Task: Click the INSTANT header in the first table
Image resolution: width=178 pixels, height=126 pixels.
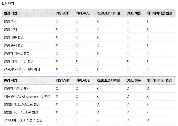Action: [63, 13]
